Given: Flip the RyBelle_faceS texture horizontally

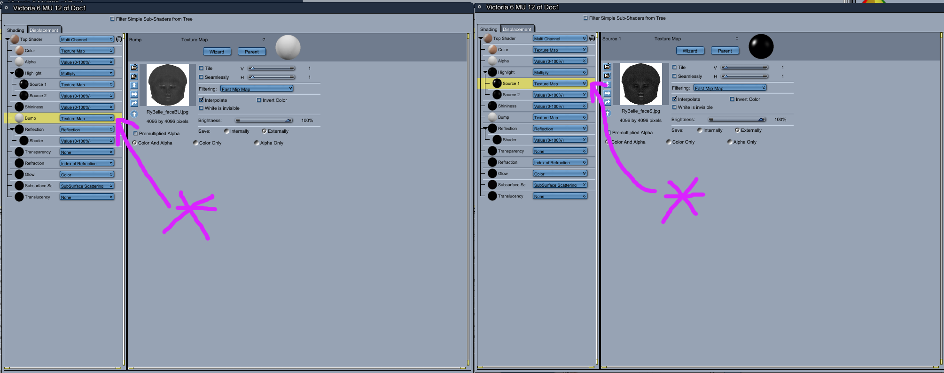Looking at the screenshot, I should point(608,93).
